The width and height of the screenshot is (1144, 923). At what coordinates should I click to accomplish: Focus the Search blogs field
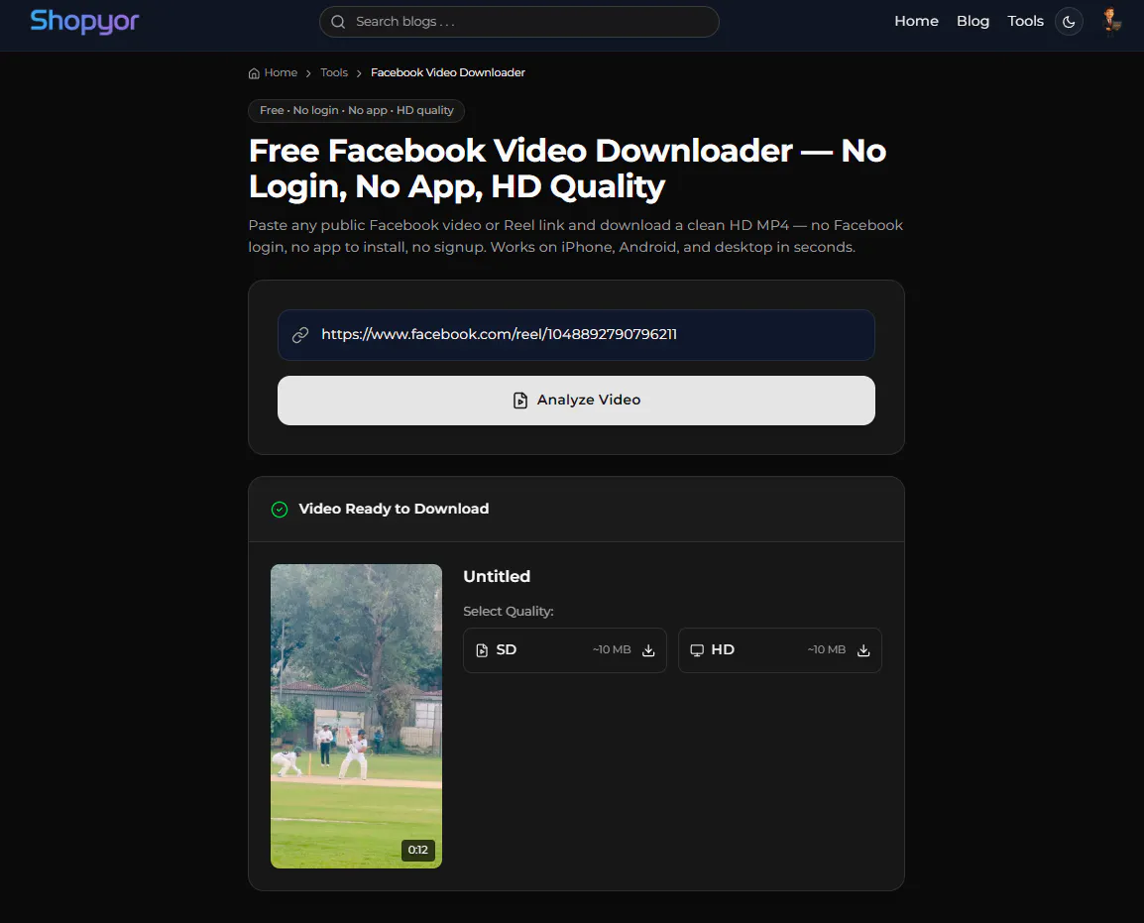point(519,22)
